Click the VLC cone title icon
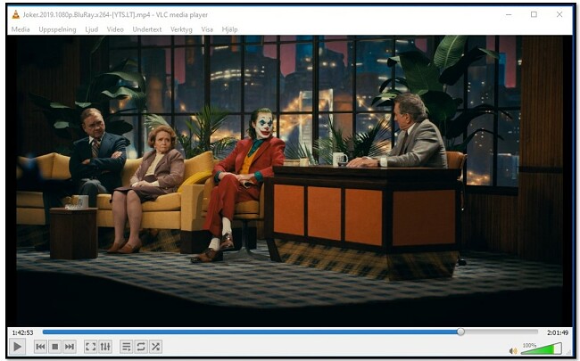Screen dimensions: 580x361 click(x=15, y=14)
